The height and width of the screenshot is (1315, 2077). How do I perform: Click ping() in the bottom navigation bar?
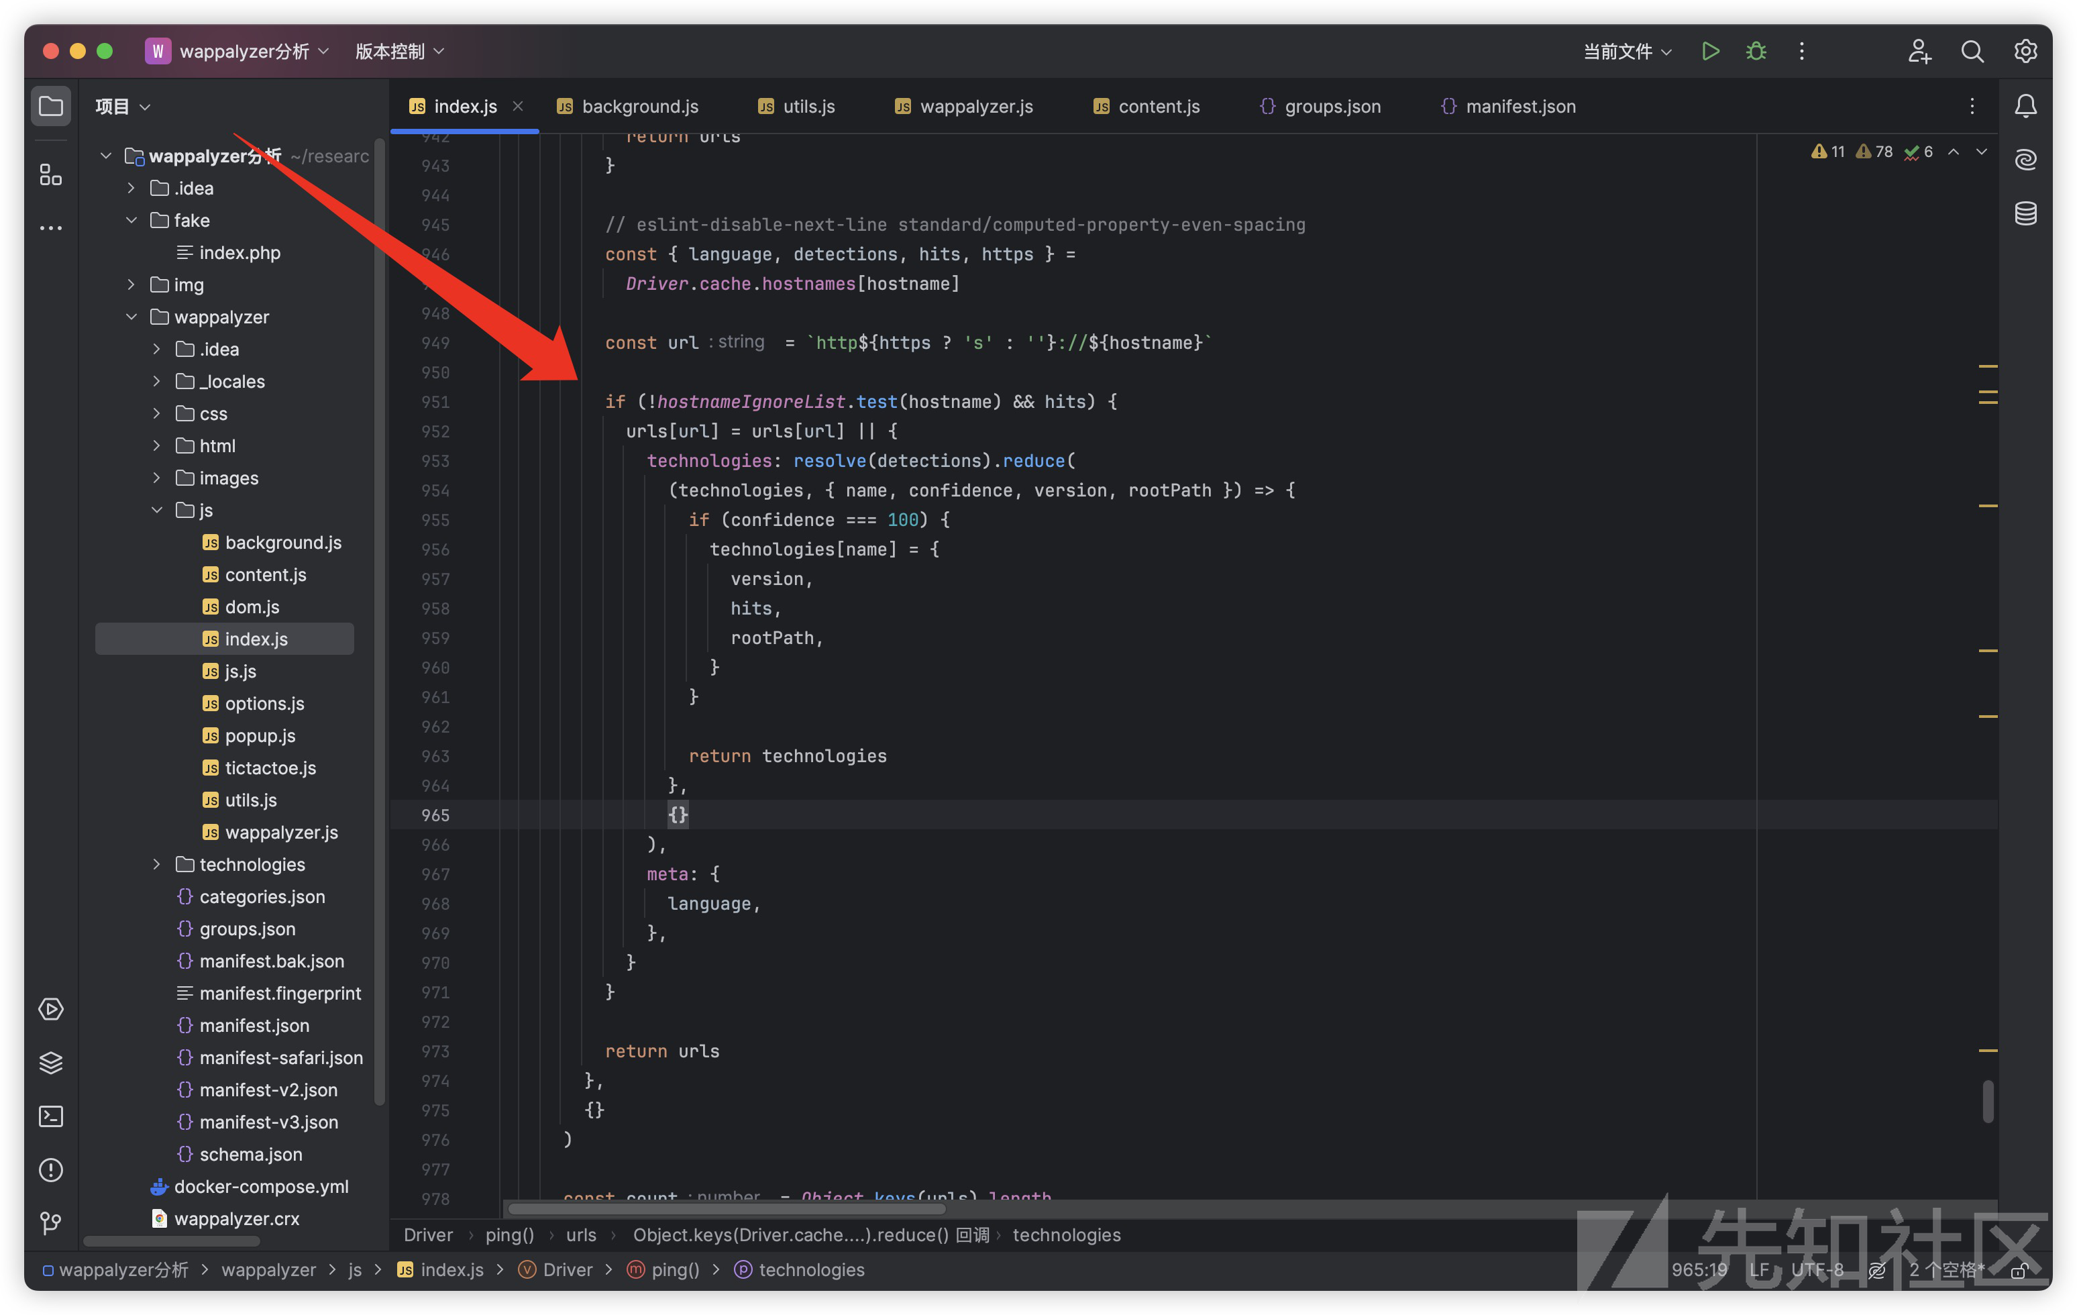[x=662, y=1270]
